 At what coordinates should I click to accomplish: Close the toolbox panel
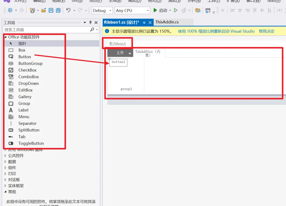(96, 22)
